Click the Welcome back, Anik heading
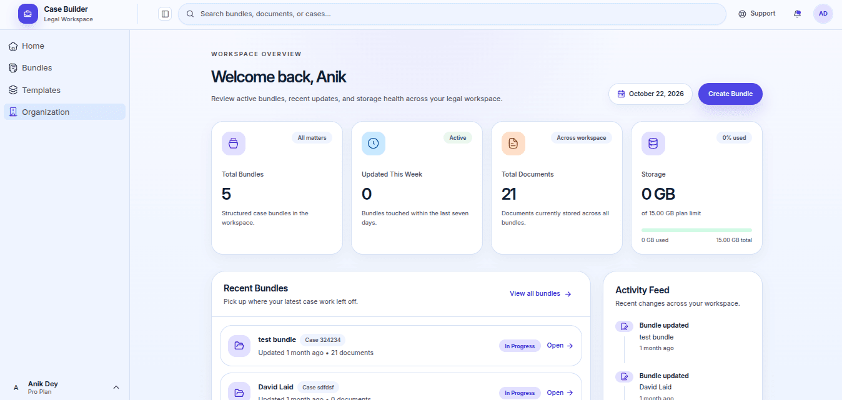Viewport: 842px width, 400px height. point(279,77)
